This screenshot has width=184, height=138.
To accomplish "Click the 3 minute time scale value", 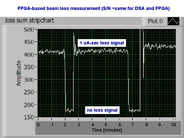I will click(79, 124).
